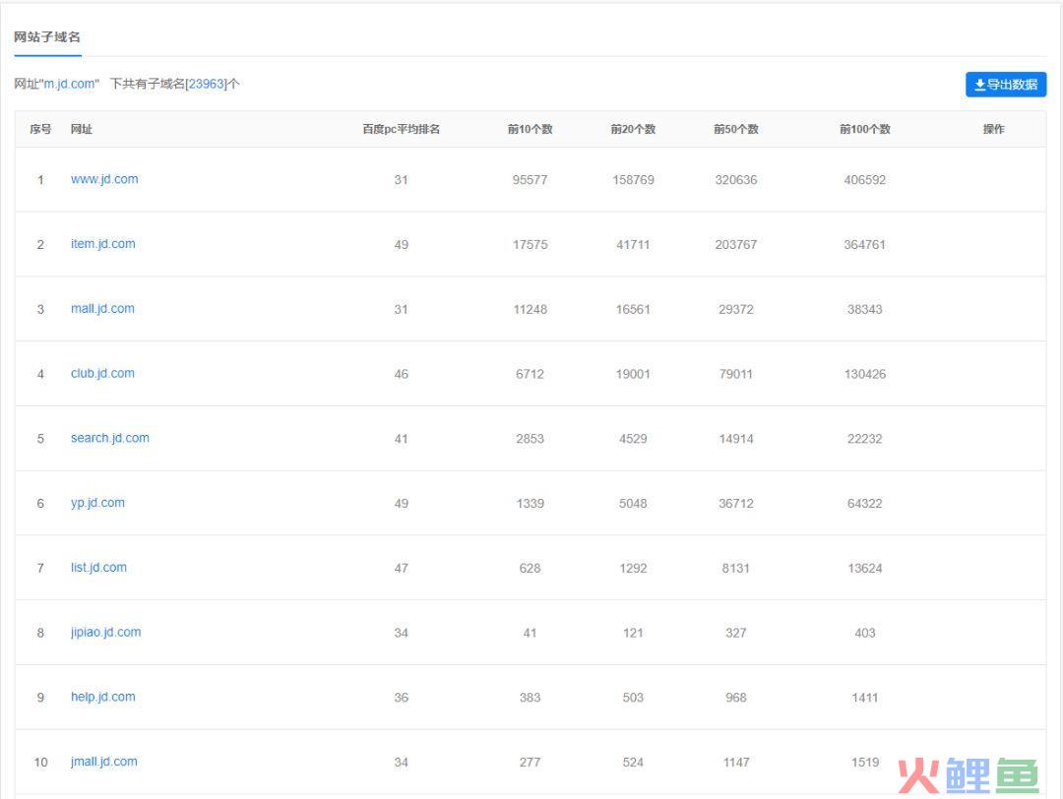Open list.jd.com link
This screenshot has width=1063, height=799.
click(98, 568)
